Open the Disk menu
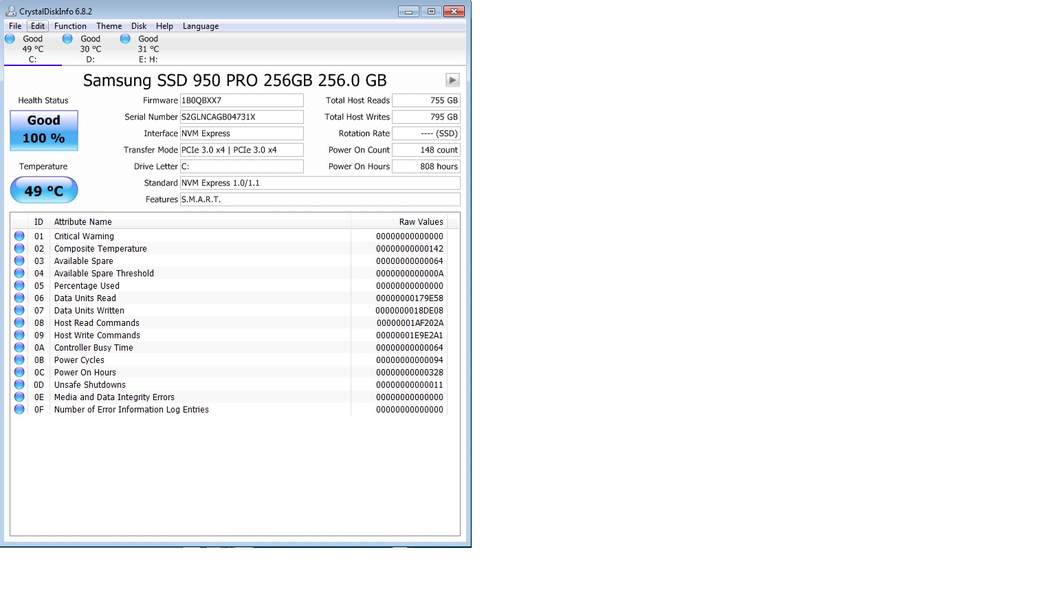 coord(139,26)
